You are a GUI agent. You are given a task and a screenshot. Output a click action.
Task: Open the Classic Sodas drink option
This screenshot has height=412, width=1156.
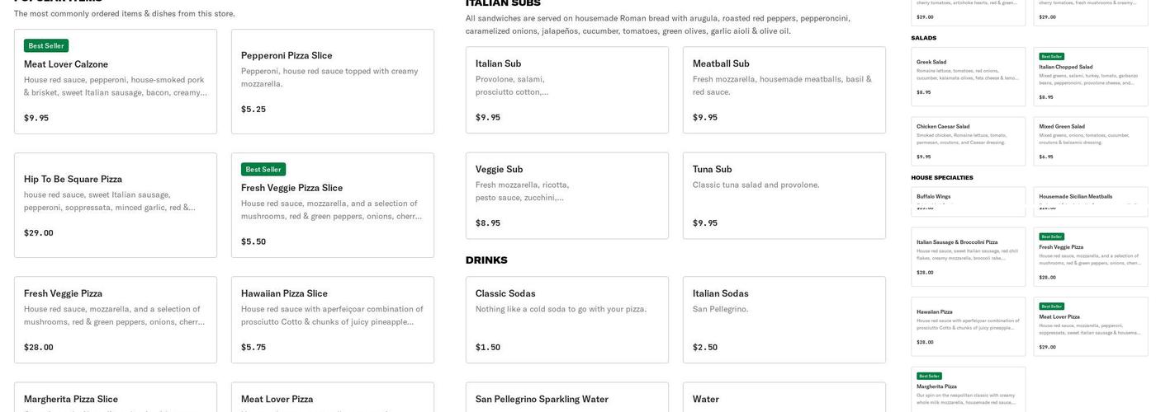(566, 320)
